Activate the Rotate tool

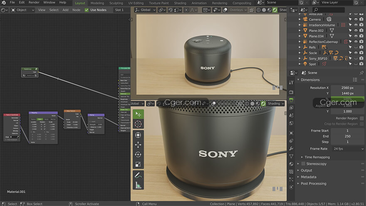click(x=138, y=155)
